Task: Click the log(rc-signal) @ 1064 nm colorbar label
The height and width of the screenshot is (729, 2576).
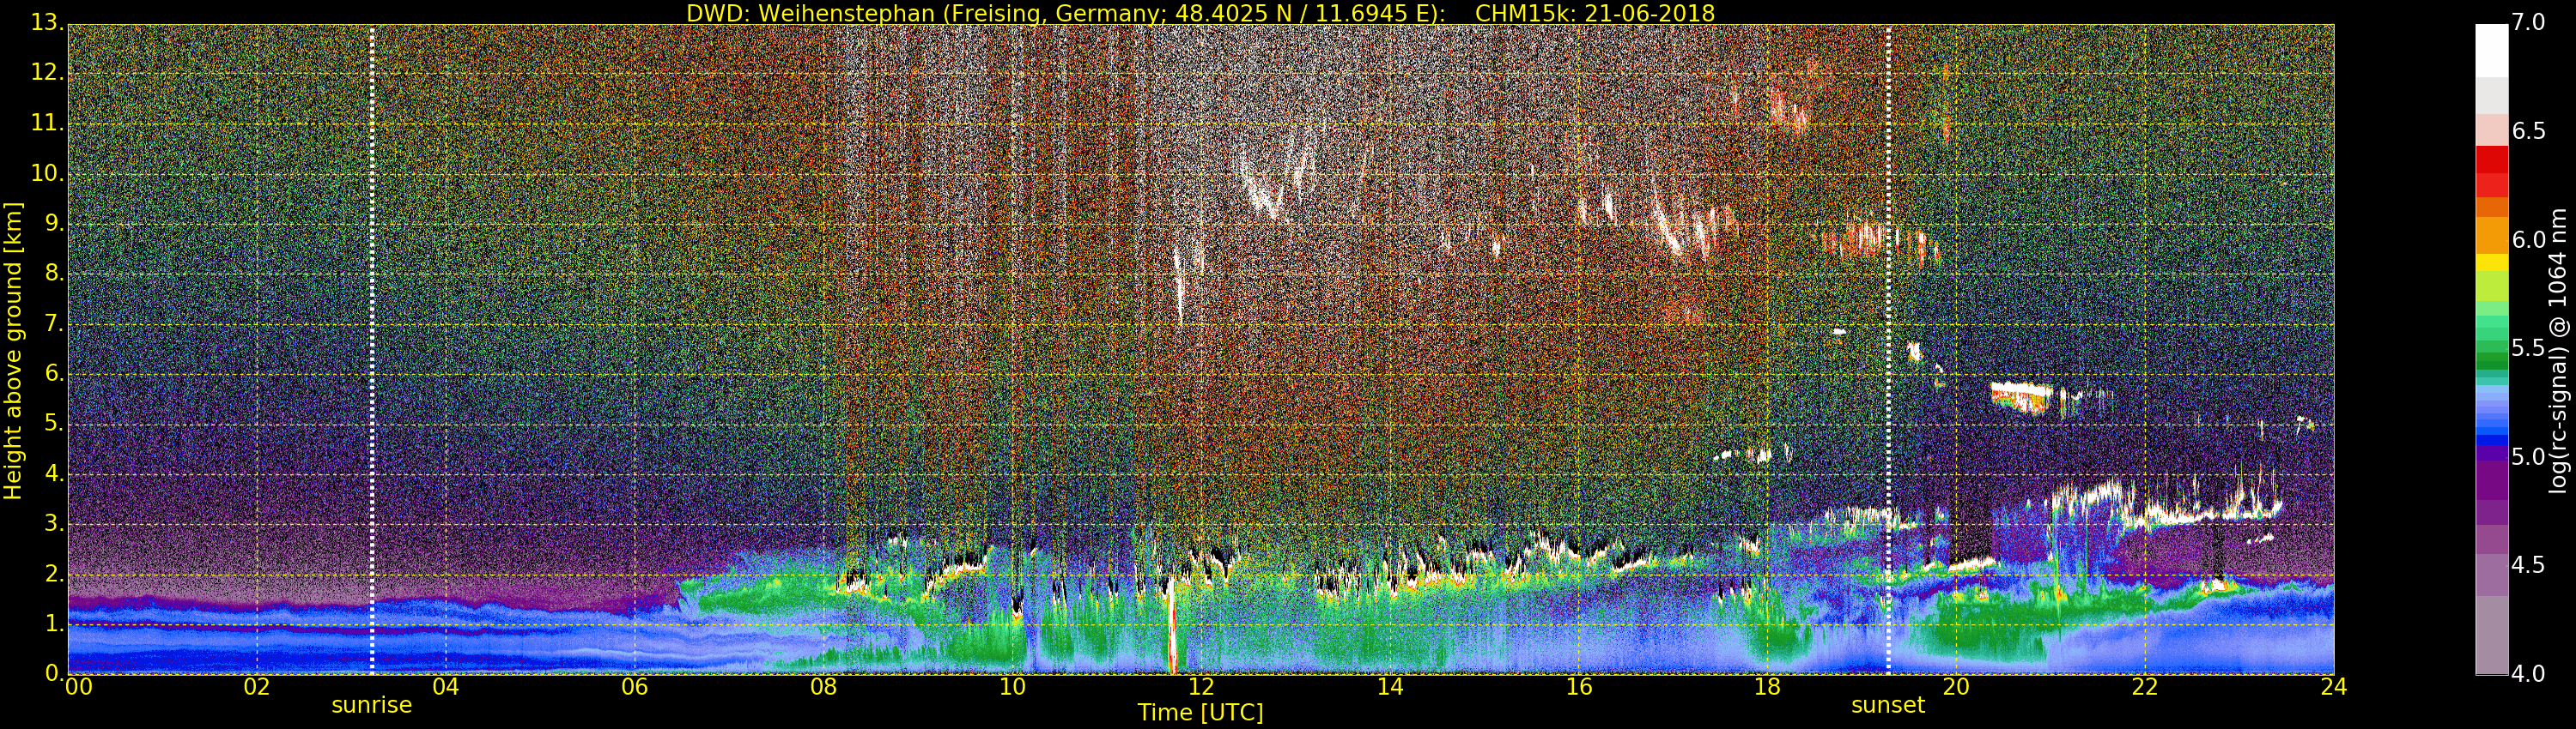Action: coord(2559,350)
